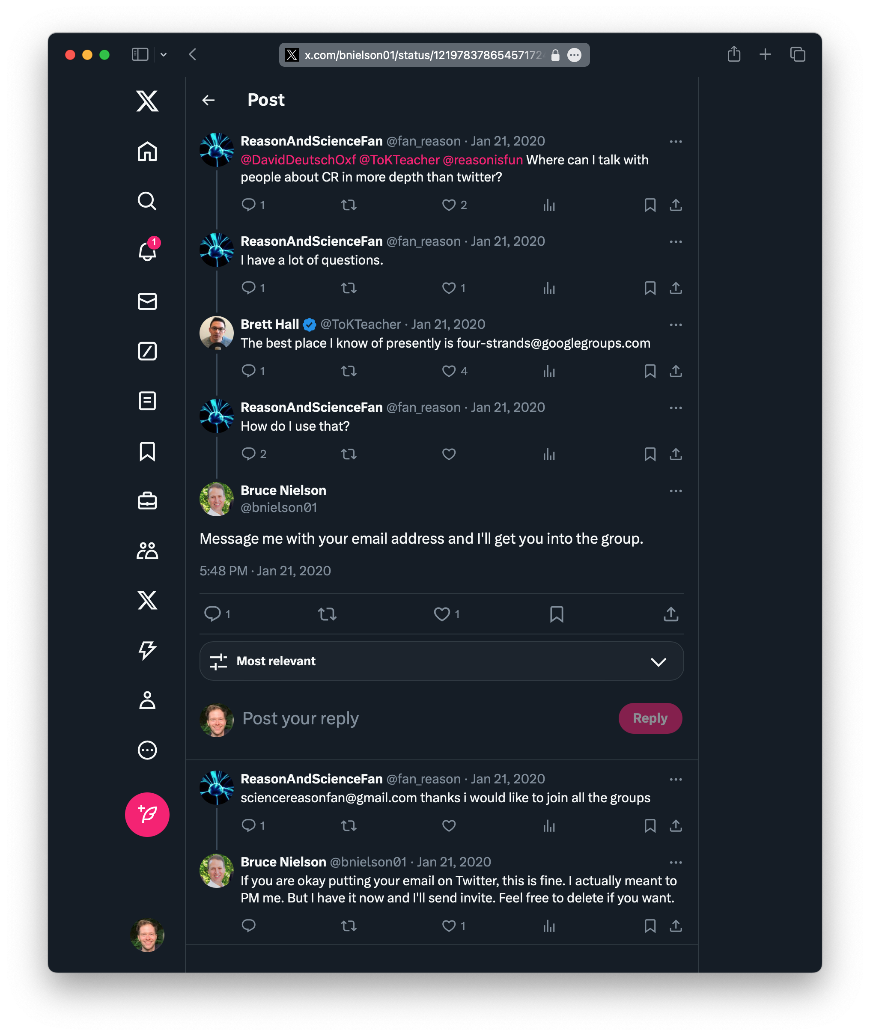Click share/upload icon on first tweet
870x1036 pixels.
pos(676,205)
